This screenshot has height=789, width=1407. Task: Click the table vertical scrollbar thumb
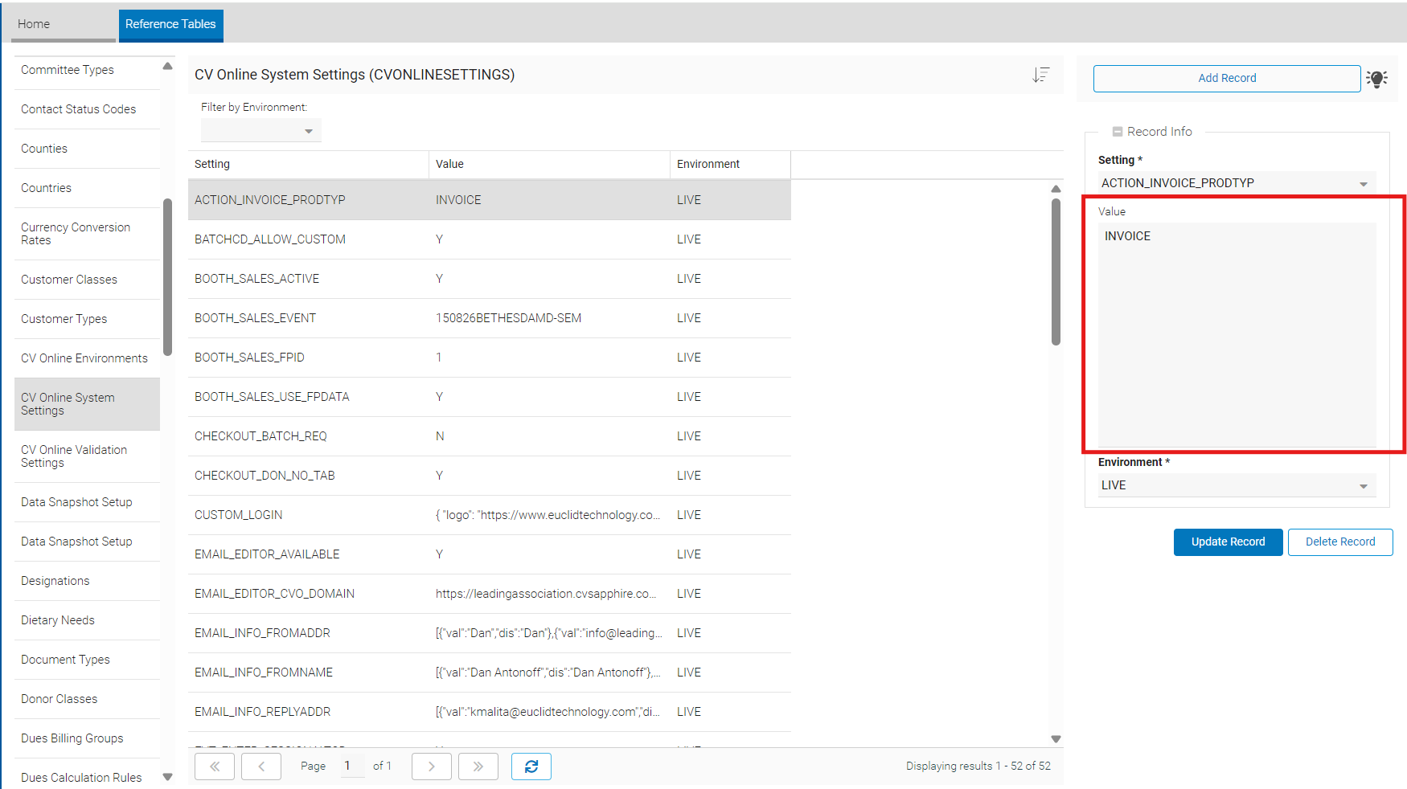coord(1056,272)
